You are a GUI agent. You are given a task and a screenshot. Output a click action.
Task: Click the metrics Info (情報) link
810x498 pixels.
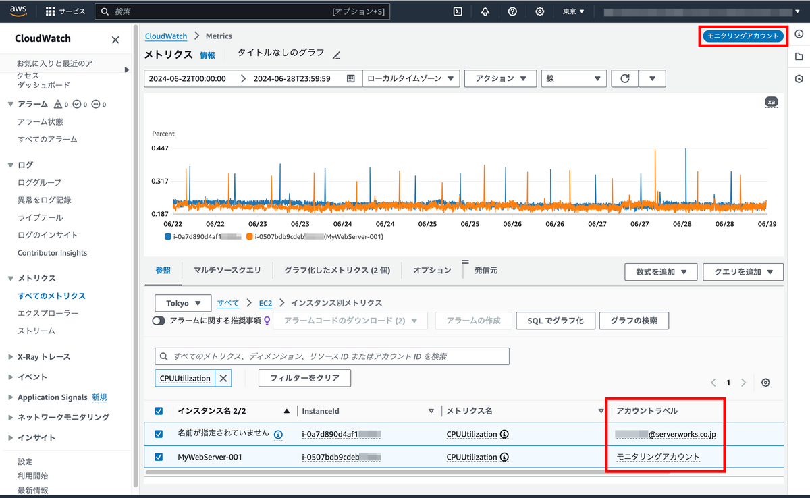(x=208, y=55)
